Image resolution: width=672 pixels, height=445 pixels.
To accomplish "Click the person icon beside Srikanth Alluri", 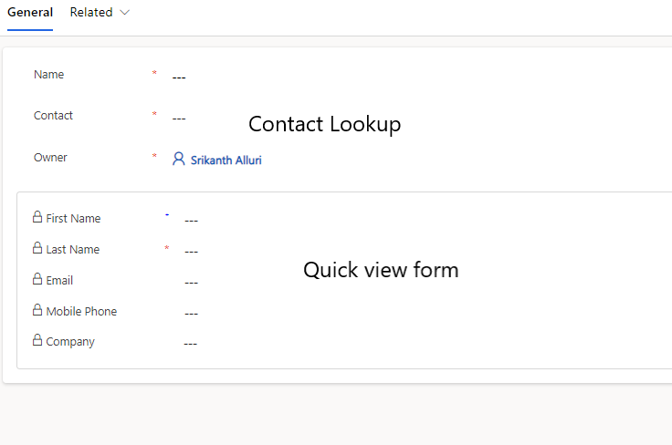I will (x=179, y=159).
